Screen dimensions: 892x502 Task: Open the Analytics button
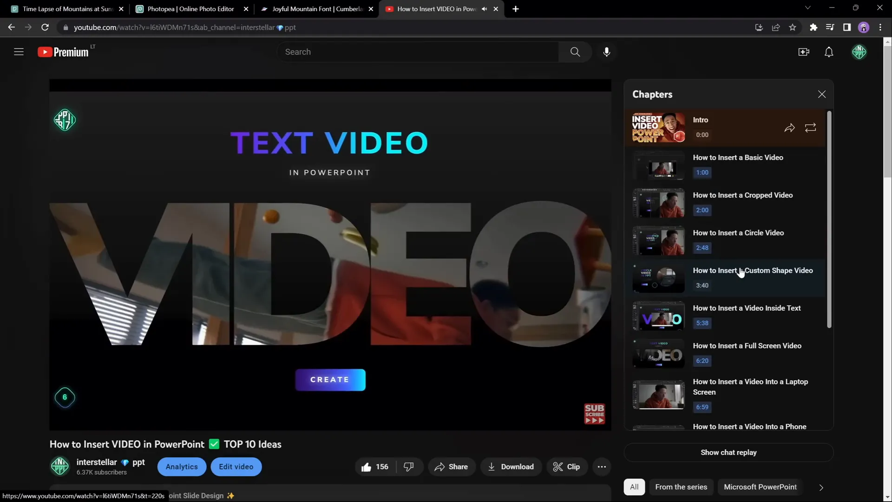[181, 467]
